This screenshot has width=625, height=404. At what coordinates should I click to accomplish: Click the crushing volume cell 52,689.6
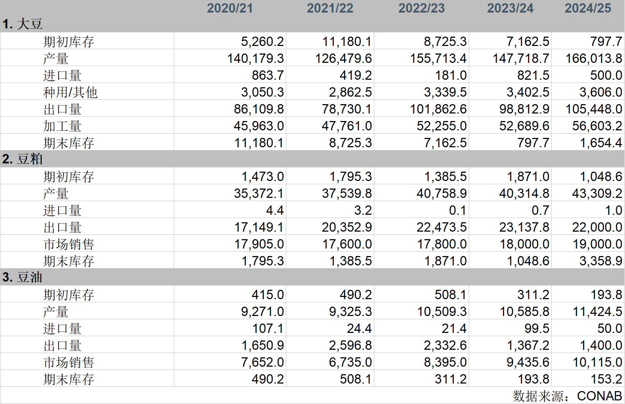pyautogui.click(x=524, y=126)
